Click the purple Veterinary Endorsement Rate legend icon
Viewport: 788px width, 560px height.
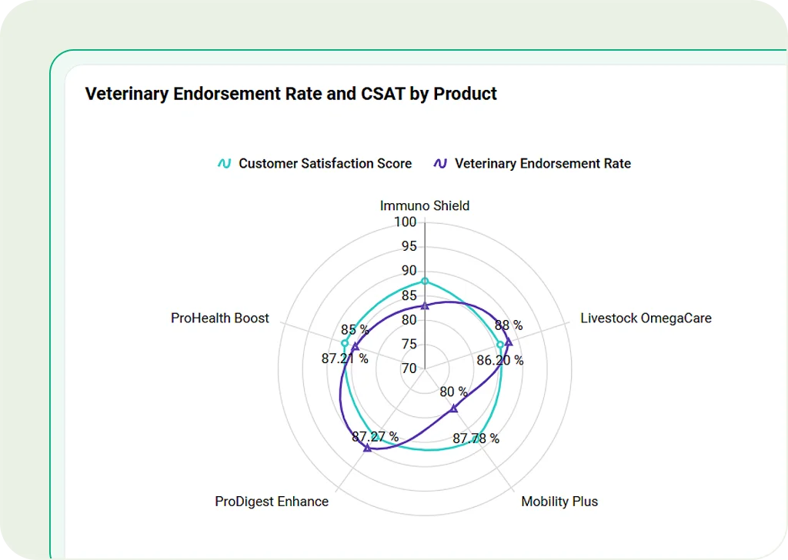(440, 164)
